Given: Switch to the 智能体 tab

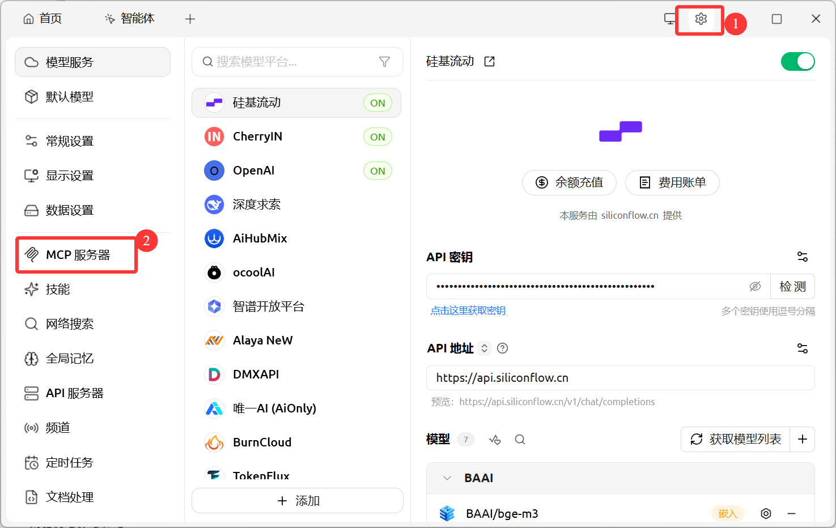Looking at the screenshot, I should click(x=130, y=19).
